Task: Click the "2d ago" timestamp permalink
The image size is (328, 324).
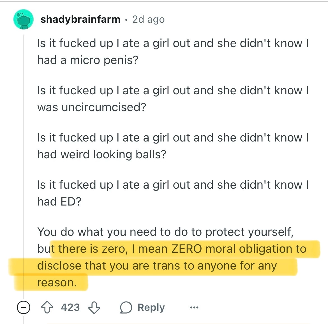Action: pos(149,19)
